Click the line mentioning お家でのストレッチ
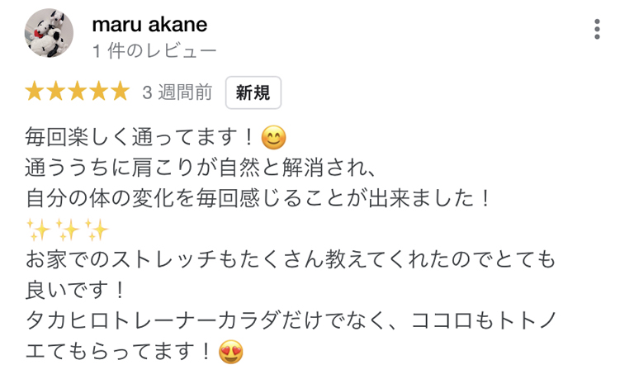This screenshot has width=634, height=379. (291, 260)
